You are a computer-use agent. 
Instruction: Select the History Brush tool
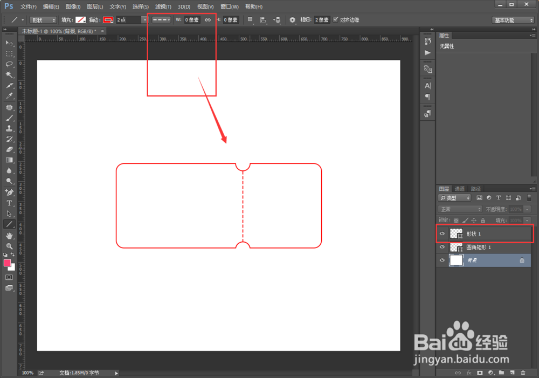click(x=9, y=139)
